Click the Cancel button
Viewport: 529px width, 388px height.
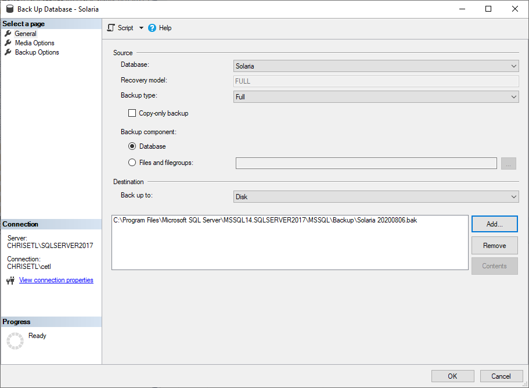pyautogui.click(x=501, y=376)
